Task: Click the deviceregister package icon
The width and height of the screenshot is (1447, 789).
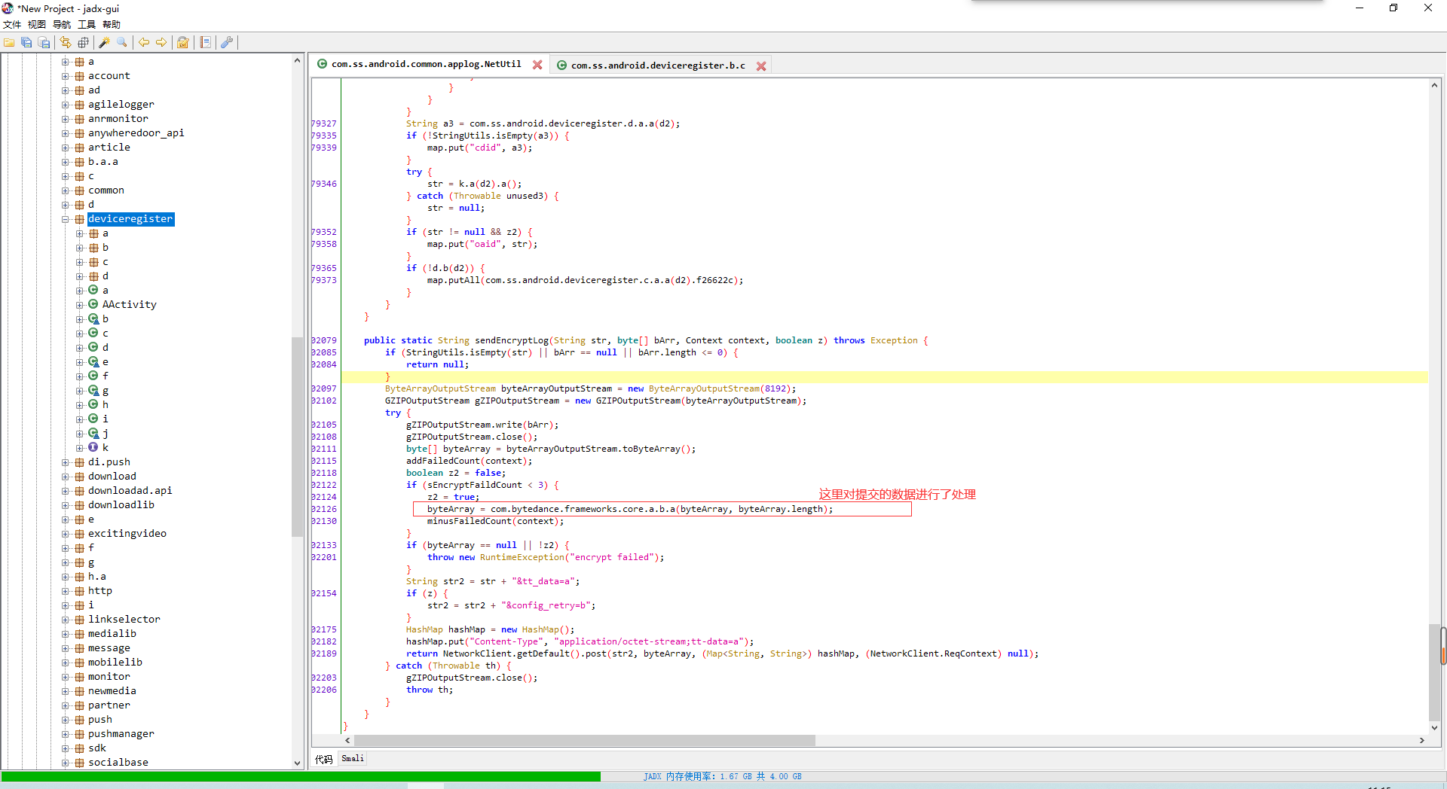Action: pos(79,219)
